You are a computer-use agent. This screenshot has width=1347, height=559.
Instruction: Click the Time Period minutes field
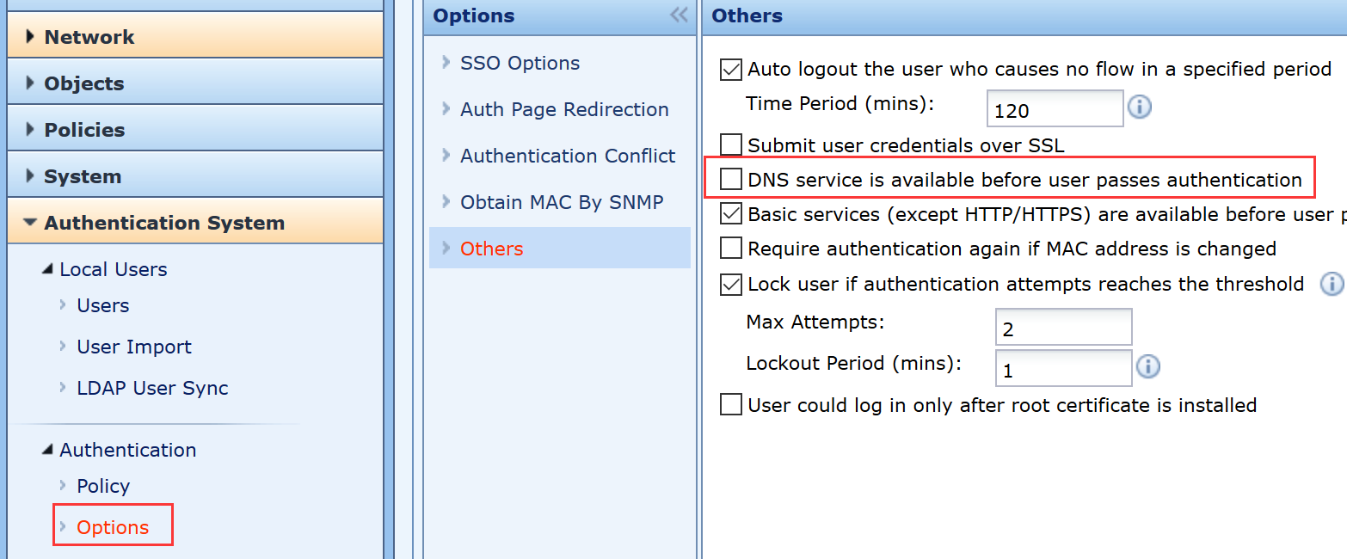(1055, 109)
